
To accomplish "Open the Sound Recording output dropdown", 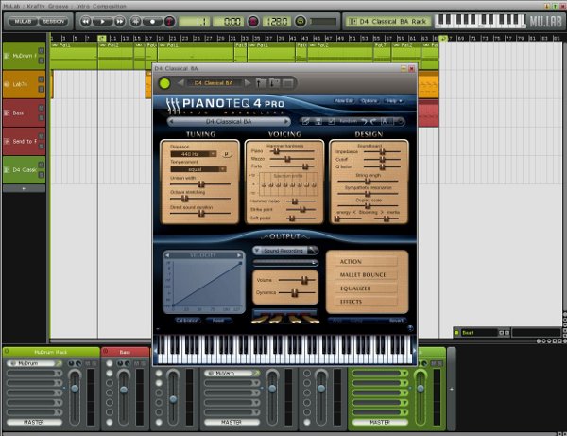I will coord(281,251).
